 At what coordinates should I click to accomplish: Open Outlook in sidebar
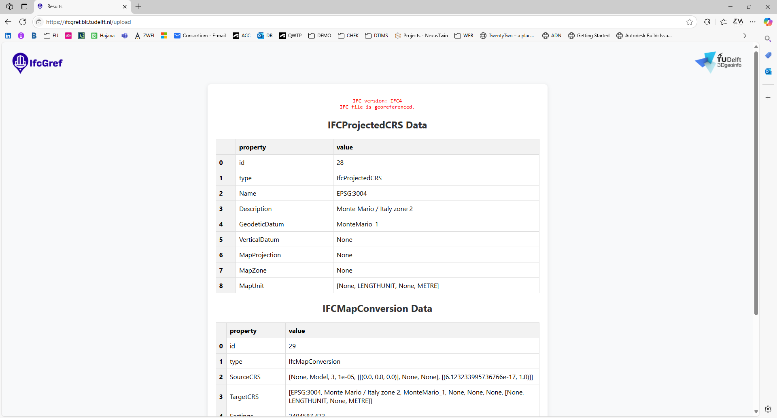point(768,72)
